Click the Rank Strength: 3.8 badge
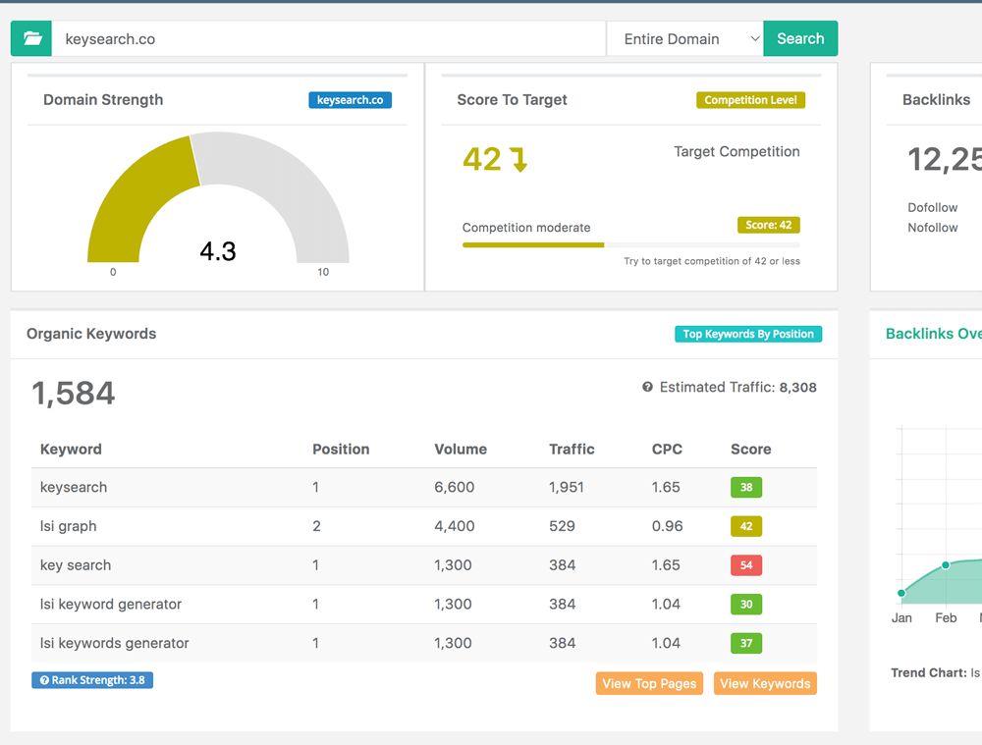Viewport: 982px width, 745px height. point(92,680)
